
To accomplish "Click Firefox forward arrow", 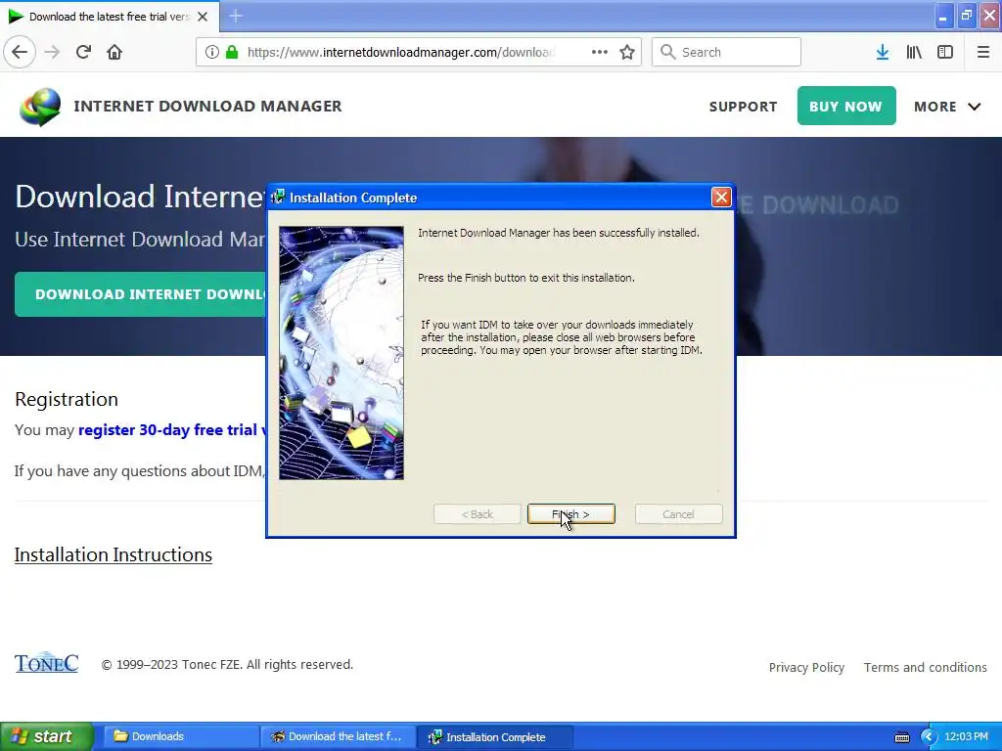I will pos(53,52).
